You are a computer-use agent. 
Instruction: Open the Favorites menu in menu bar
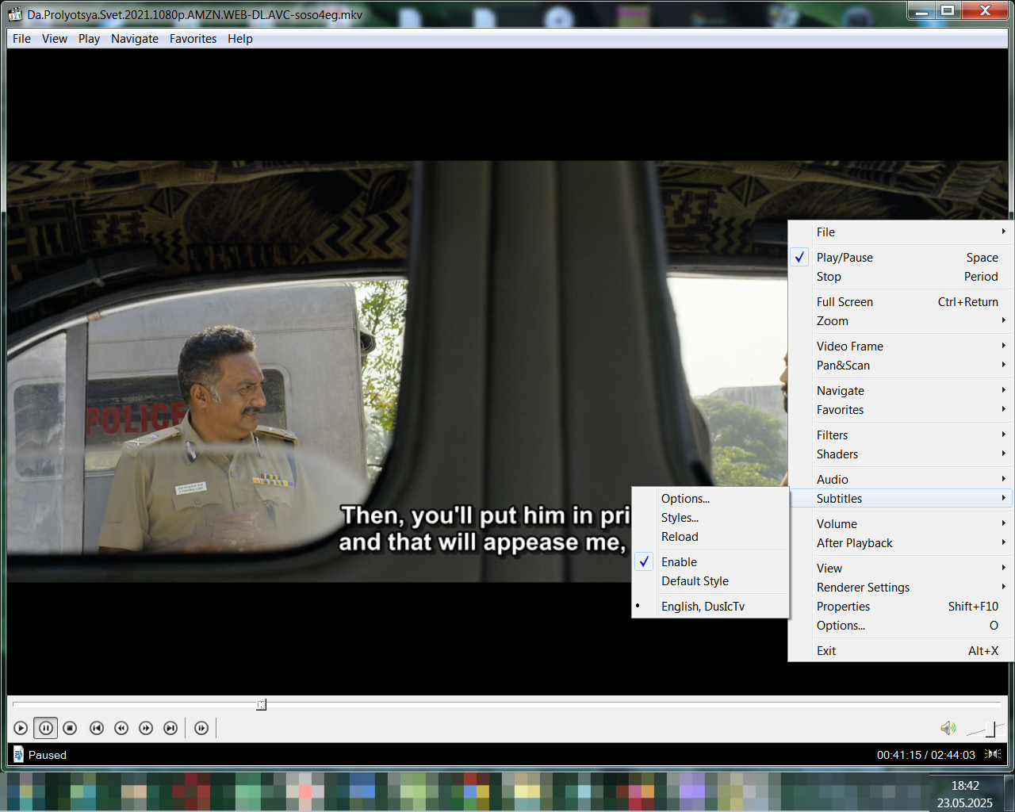193,39
